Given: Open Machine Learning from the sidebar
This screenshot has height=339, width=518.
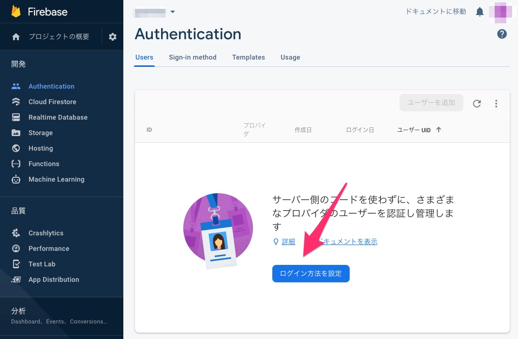Looking at the screenshot, I should (x=57, y=179).
